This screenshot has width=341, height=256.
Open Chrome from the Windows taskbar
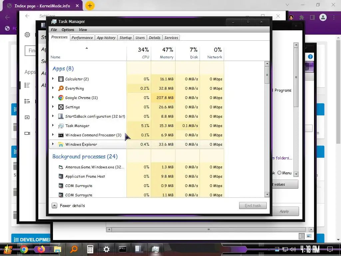24,249
